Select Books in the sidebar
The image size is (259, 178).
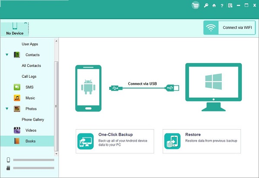pyautogui.click(x=30, y=141)
